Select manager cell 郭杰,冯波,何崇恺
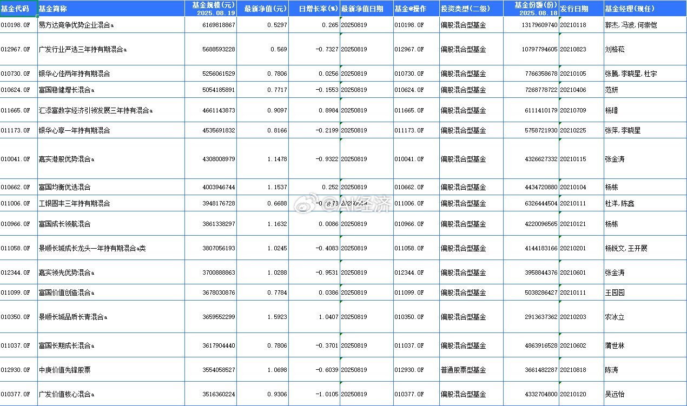The image size is (687, 406). coord(644,25)
